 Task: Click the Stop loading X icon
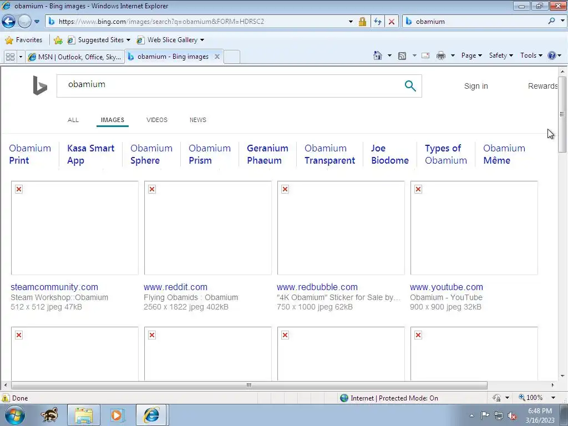391,22
